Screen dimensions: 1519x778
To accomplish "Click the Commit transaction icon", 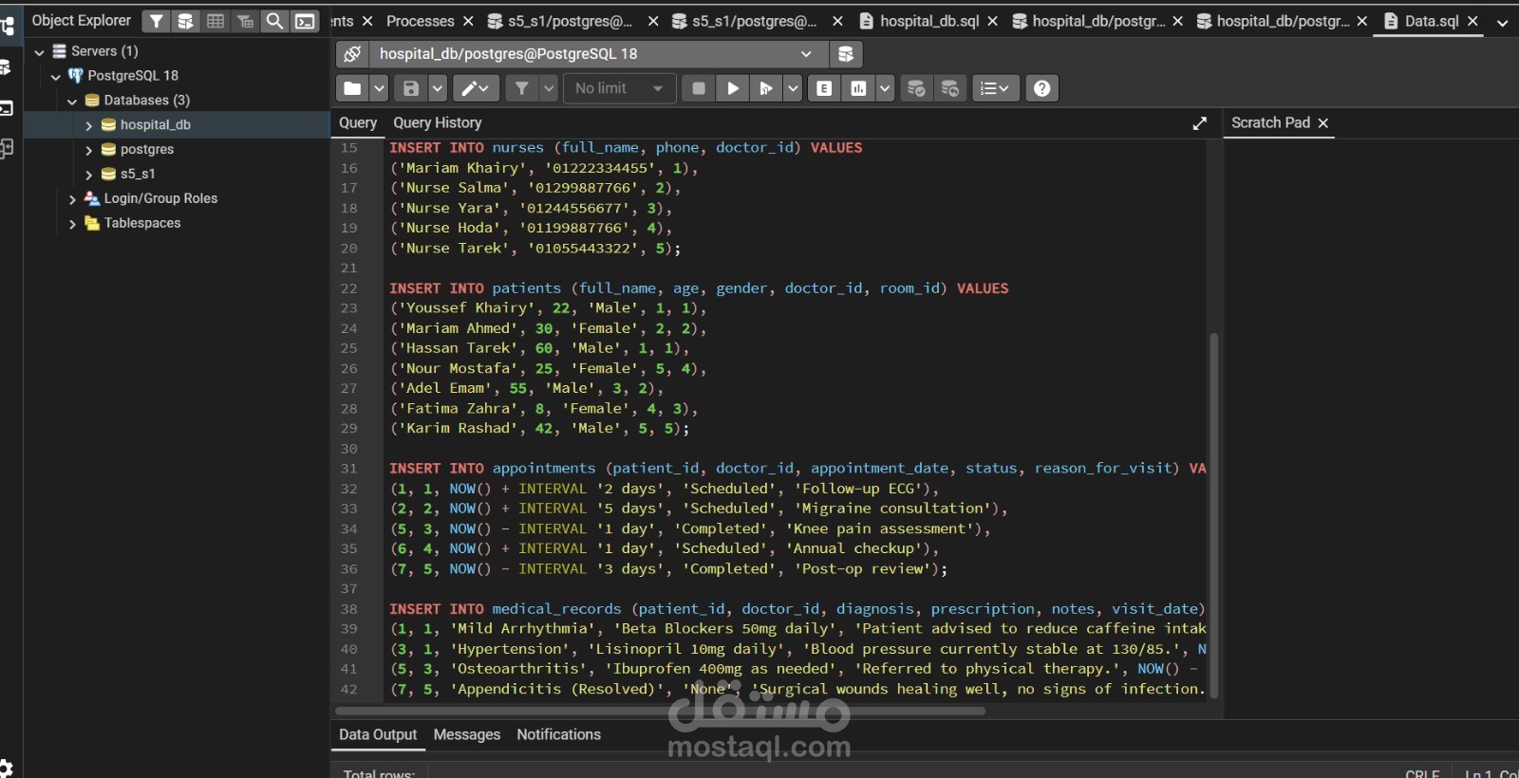I will pos(916,88).
